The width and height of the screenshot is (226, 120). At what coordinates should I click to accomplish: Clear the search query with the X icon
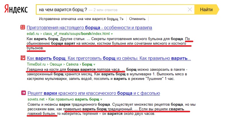[190, 9]
